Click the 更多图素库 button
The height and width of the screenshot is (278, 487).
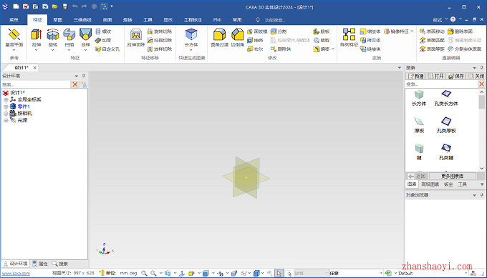(x=452, y=176)
